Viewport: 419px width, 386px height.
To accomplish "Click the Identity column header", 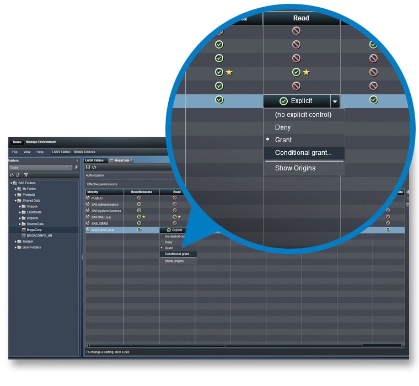I will click(105, 192).
